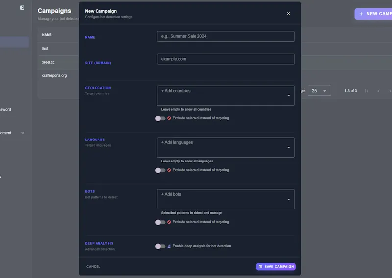The height and width of the screenshot is (278, 392).
Task: Click the highlighted sidebar menu item
Action: pos(15,42)
